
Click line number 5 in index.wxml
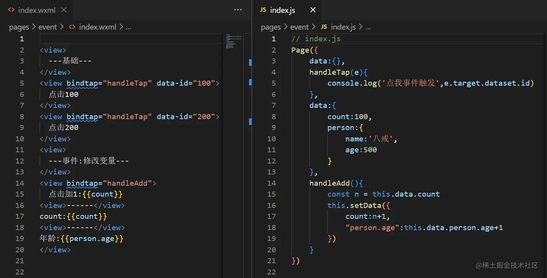(22, 83)
